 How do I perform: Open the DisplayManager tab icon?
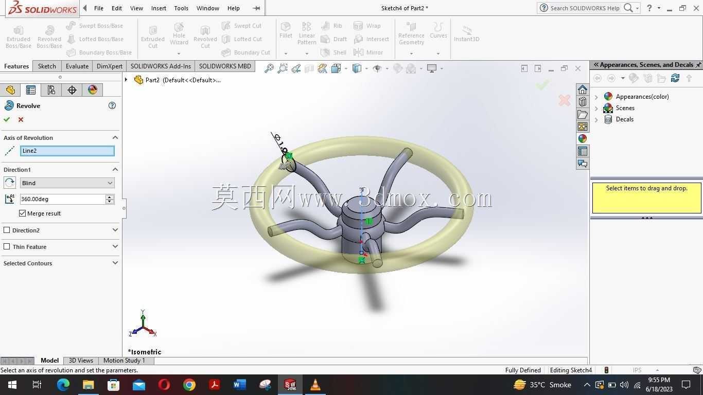[x=93, y=90]
